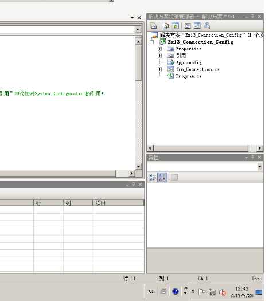The height and width of the screenshot is (301, 269).
Task: Click the muted volume tray icon
Action: (x=223, y=292)
